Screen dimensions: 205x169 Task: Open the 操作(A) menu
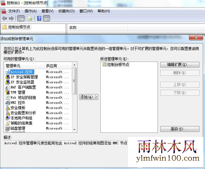point(30,11)
